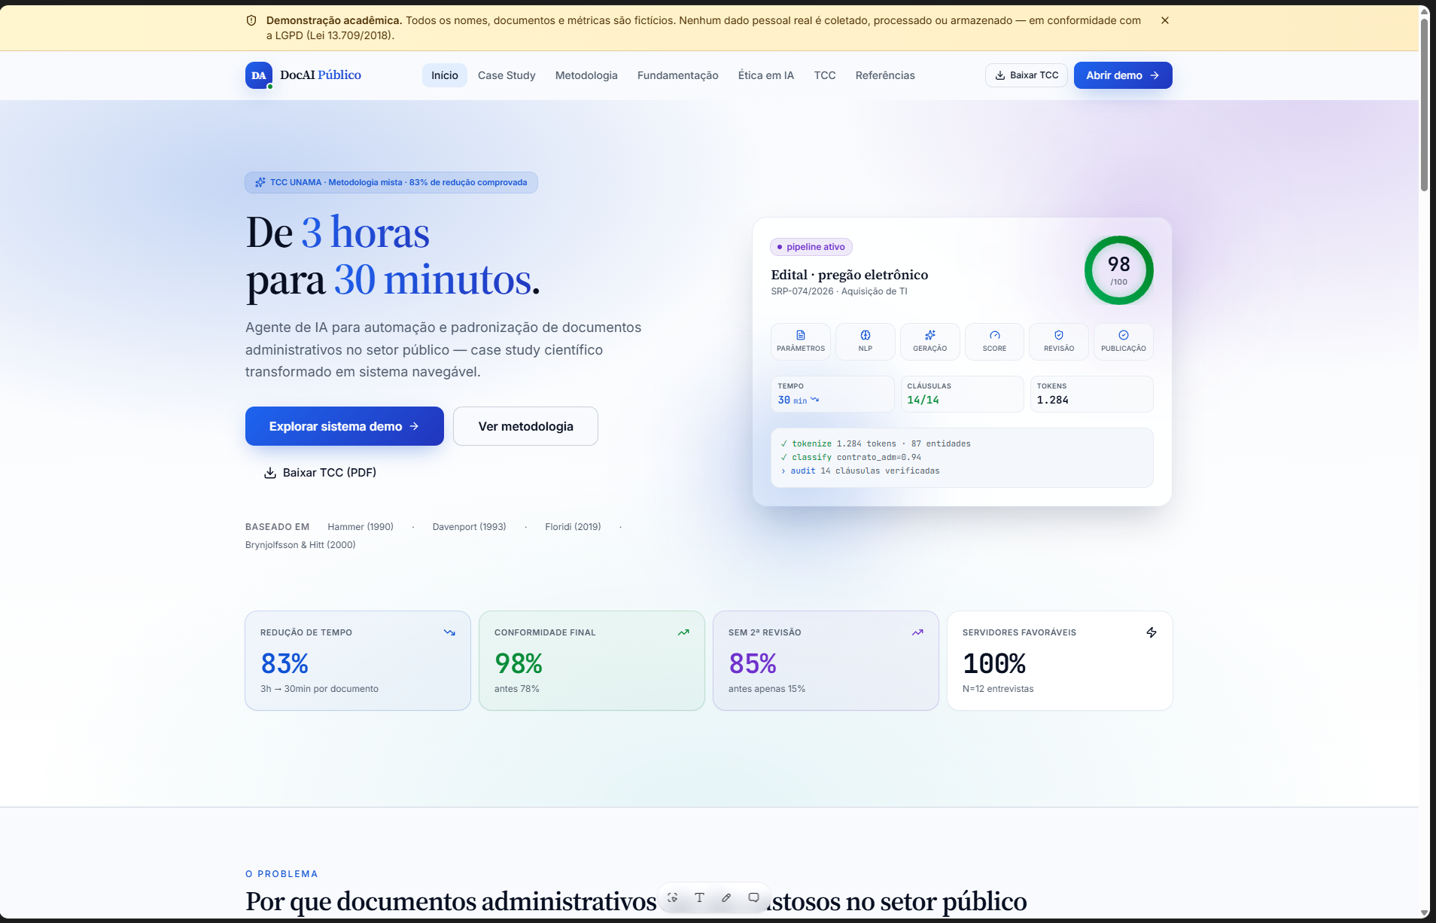The height and width of the screenshot is (923, 1436).
Task: Click Explorar sistema demo button
Action: click(345, 426)
